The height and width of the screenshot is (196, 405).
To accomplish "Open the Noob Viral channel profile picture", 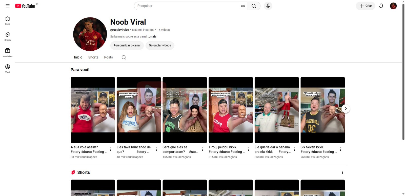I will (x=90, y=34).
